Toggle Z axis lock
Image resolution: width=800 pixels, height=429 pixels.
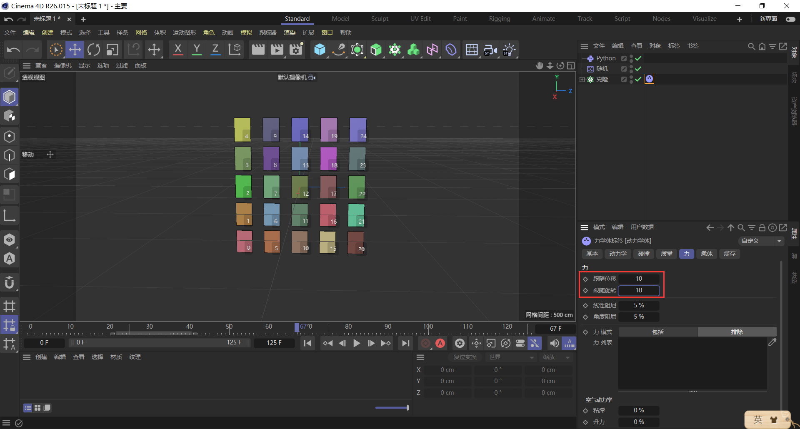[215, 50]
